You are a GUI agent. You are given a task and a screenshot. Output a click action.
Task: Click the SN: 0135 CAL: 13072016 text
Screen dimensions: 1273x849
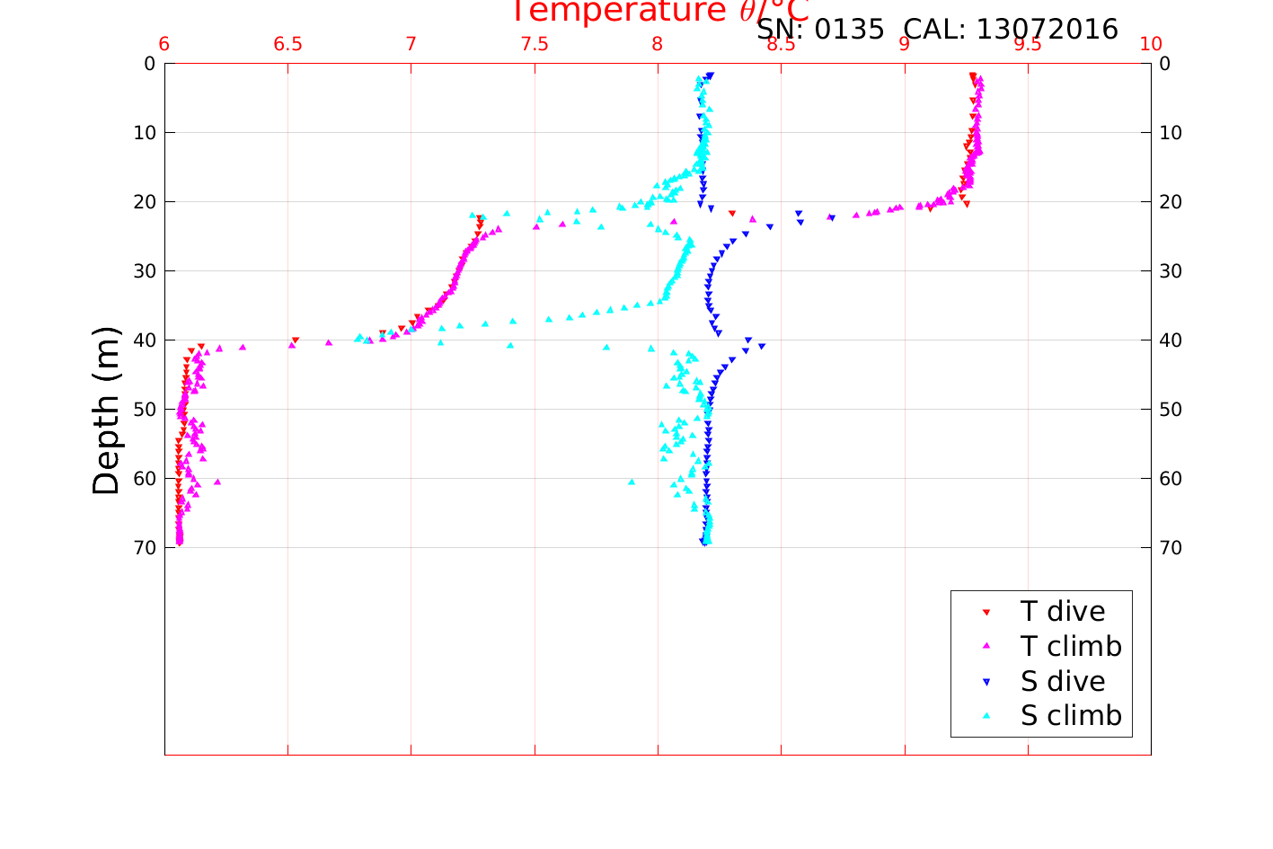[937, 30]
